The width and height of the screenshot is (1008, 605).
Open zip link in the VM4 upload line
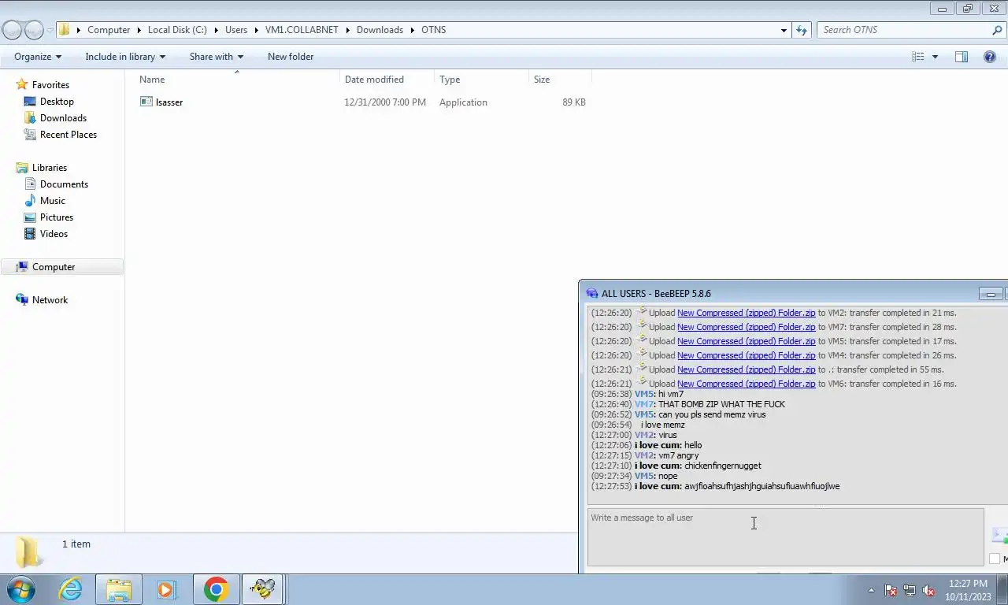[x=746, y=355]
